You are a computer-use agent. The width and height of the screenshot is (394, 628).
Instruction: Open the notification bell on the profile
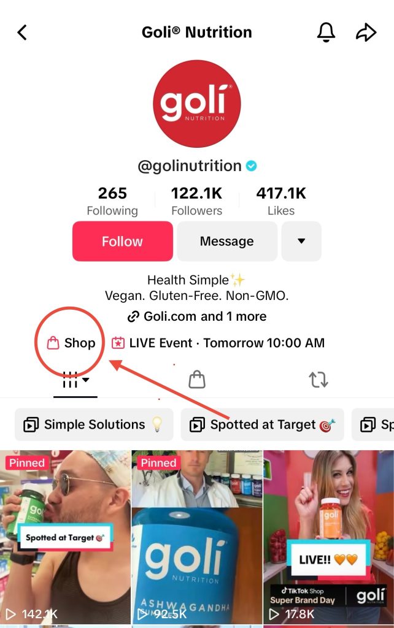[x=326, y=32]
